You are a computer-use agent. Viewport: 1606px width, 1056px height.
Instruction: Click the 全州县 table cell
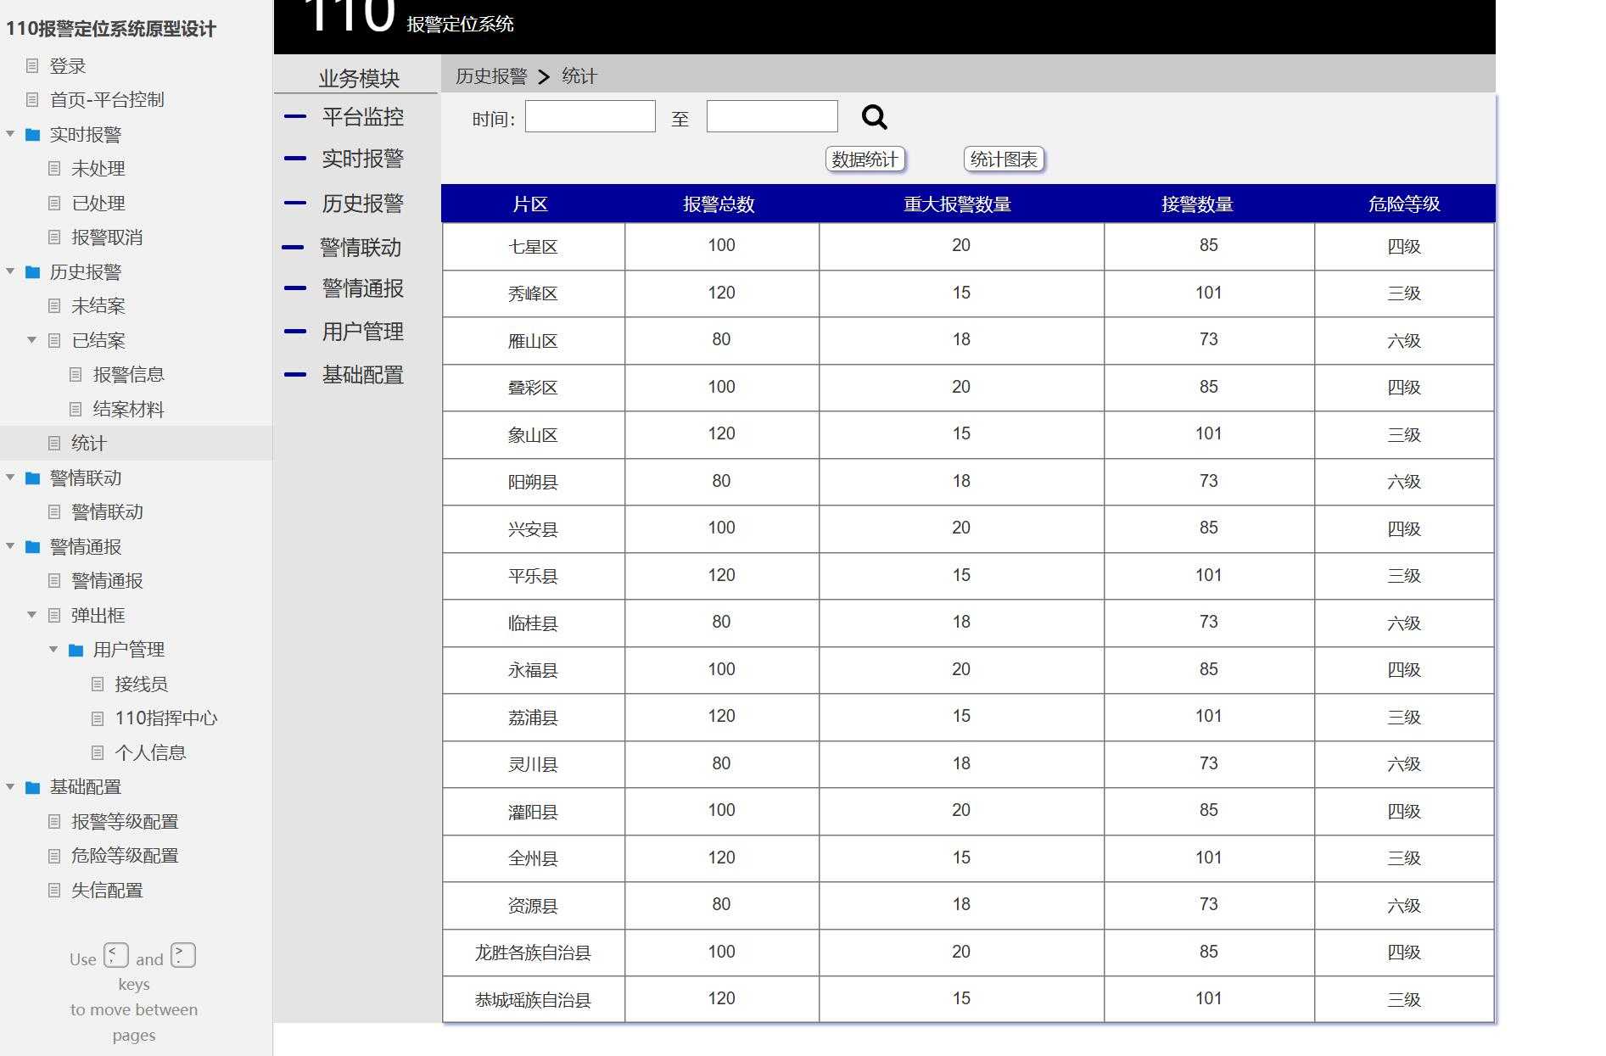[x=534, y=858]
